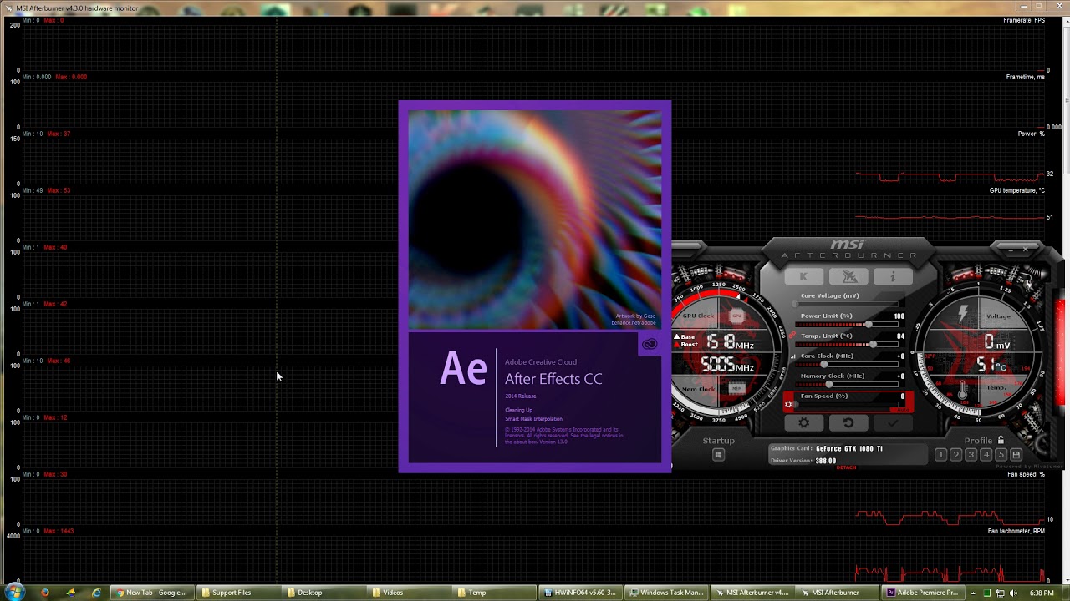Click the DETACH link under driver version
Screen dimensions: 1070x601
(846, 467)
